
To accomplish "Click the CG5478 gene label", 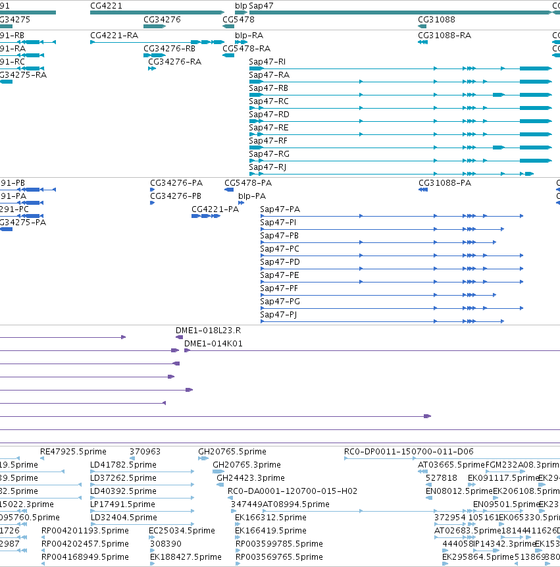I will coord(238,20).
